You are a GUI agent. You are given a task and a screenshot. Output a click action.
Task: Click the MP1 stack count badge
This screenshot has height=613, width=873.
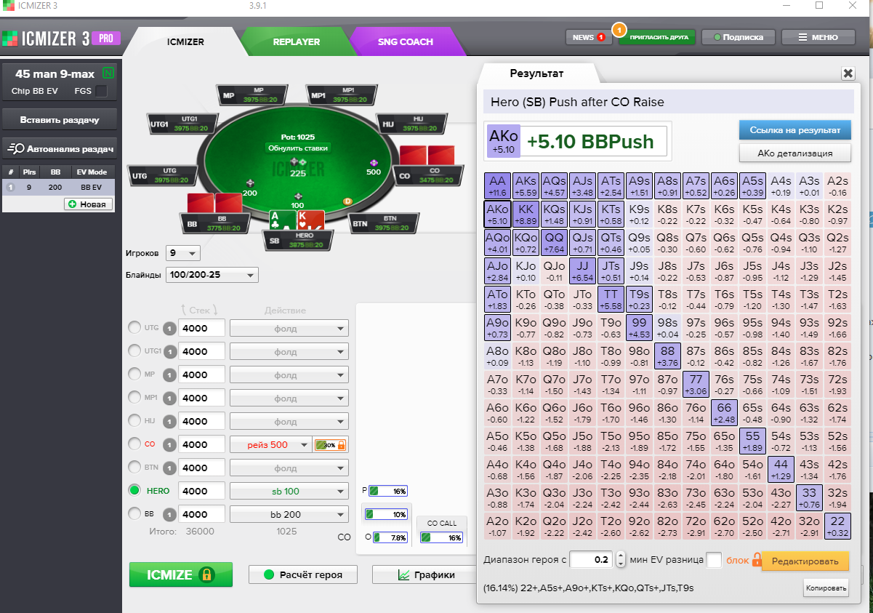tap(169, 398)
